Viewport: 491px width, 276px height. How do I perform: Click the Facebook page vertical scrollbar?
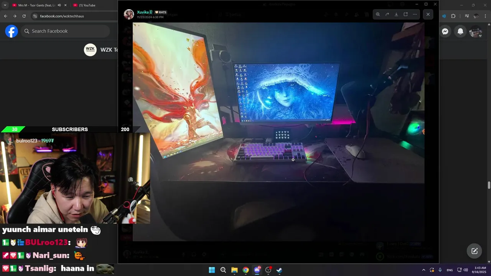(489, 185)
